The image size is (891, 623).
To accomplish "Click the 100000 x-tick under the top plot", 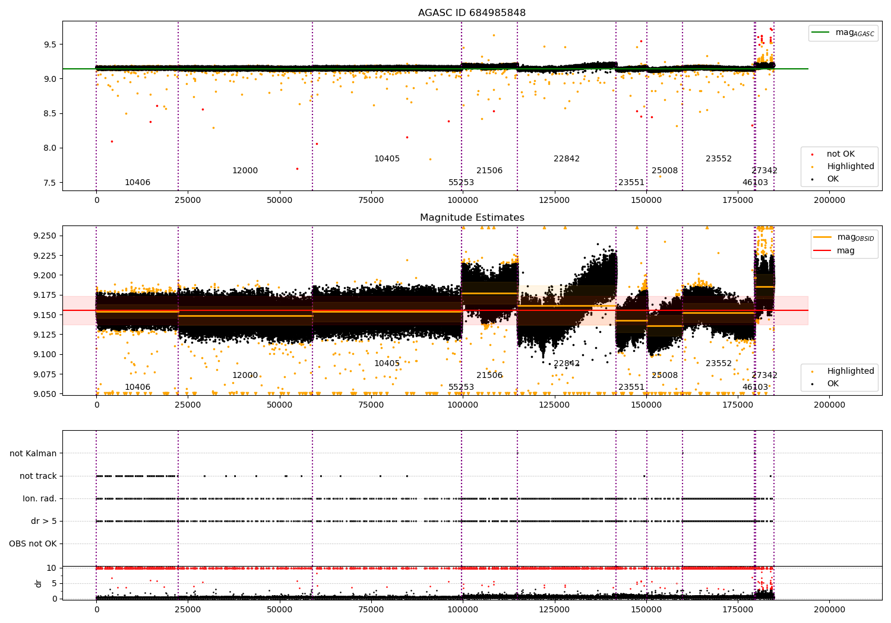I will [463, 201].
